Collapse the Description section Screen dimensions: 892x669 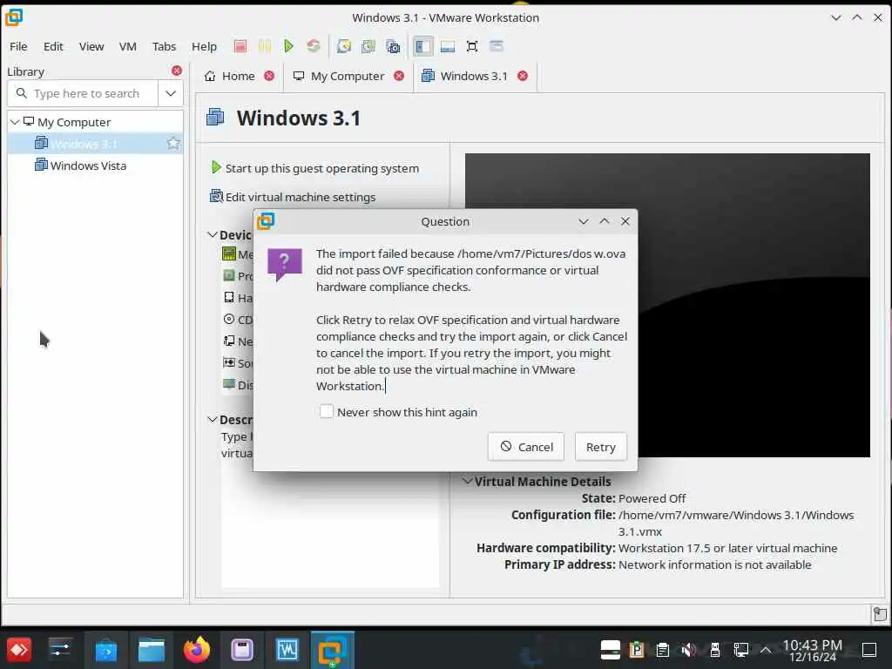point(213,419)
